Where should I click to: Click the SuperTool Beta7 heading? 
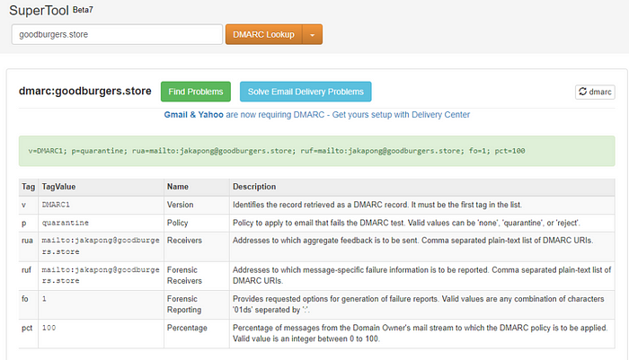(x=51, y=10)
